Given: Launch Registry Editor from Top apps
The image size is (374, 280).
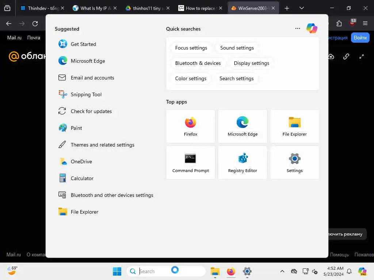Looking at the screenshot, I should (243, 163).
